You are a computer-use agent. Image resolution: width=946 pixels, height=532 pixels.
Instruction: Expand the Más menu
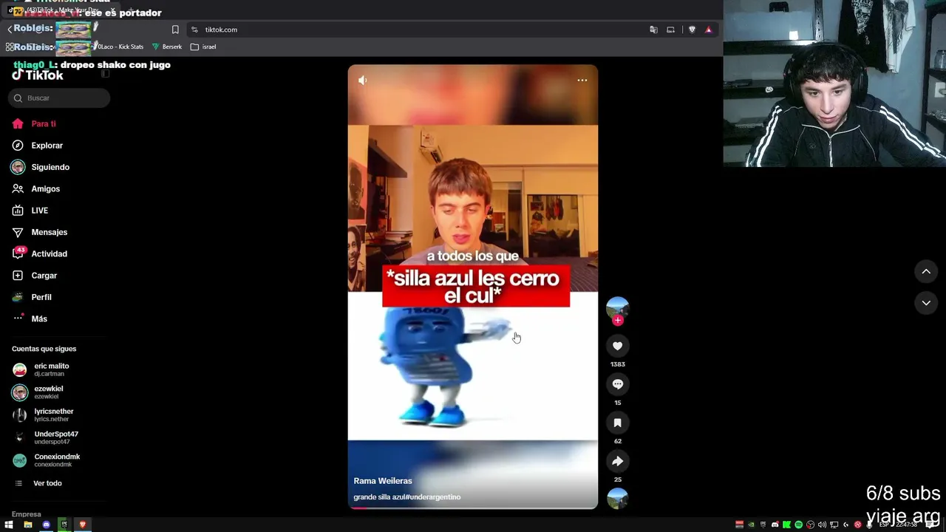(30, 318)
